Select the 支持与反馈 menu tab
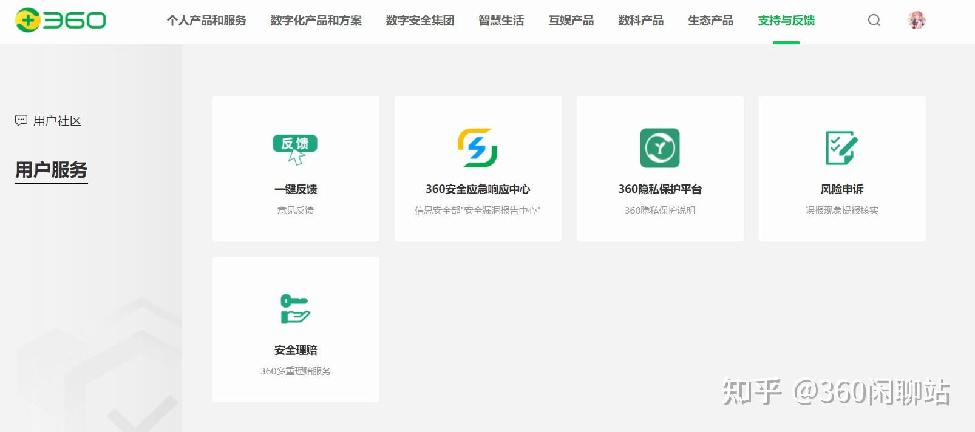This screenshot has height=432, width=975. click(786, 21)
